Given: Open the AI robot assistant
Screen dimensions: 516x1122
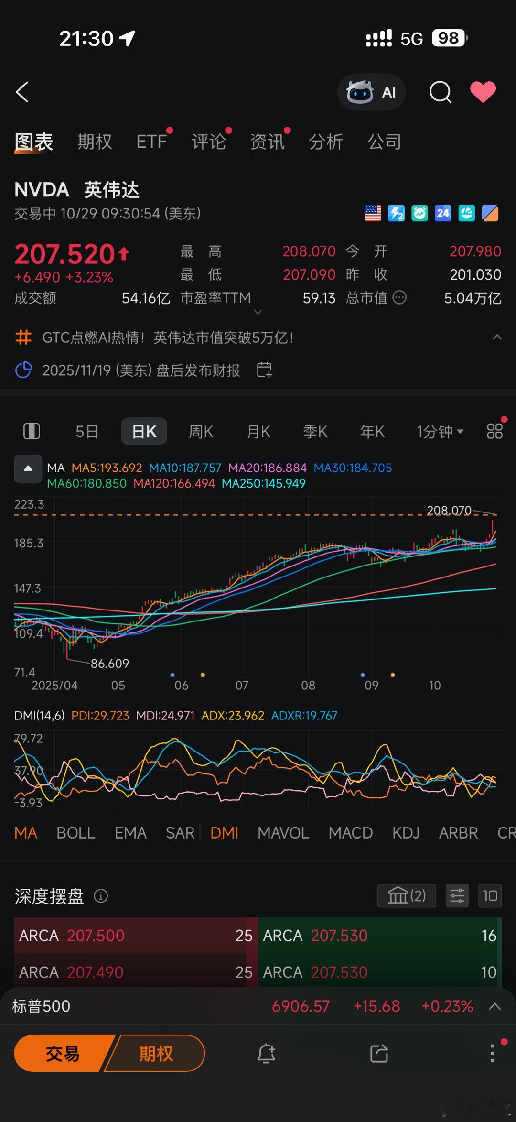Looking at the screenshot, I should [x=371, y=92].
